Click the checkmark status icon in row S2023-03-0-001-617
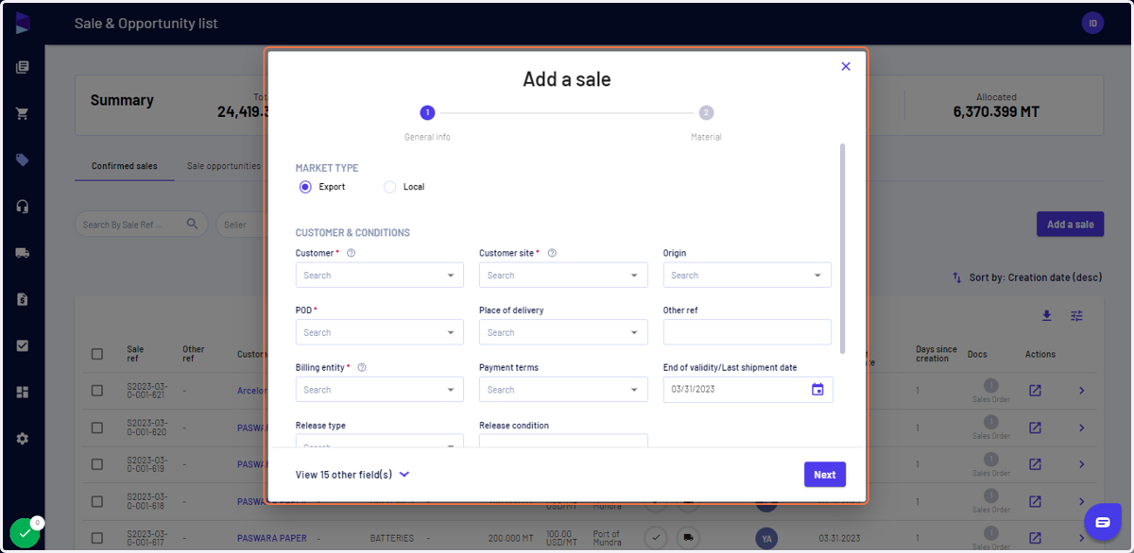 (657, 538)
